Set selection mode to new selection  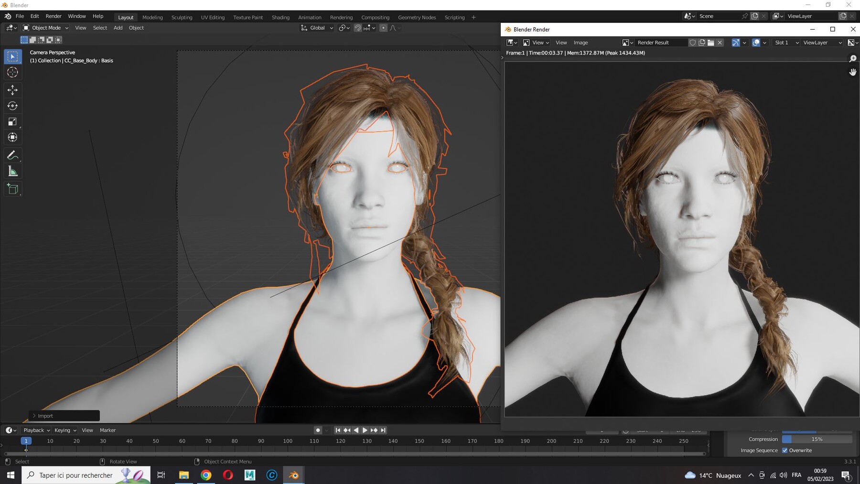coord(24,40)
